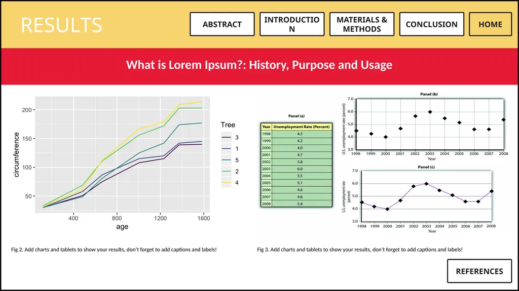Open the REFERENCES page
The width and height of the screenshot is (519, 291).
pos(479,271)
